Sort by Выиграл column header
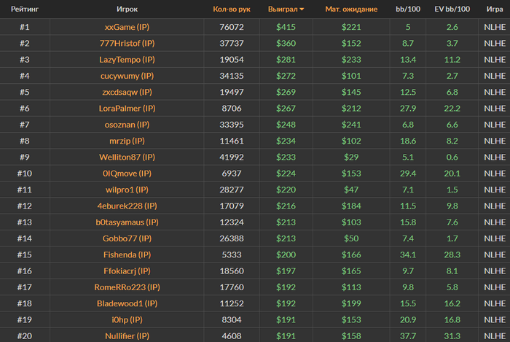Image resolution: width=510 pixels, height=342 pixels. tap(283, 9)
